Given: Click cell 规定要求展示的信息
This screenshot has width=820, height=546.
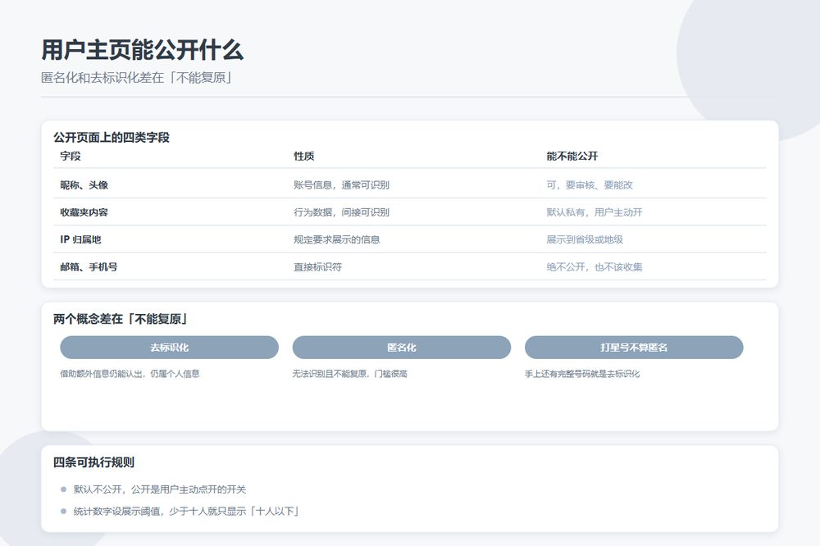Looking at the screenshot, I should [x=336, y=239].
